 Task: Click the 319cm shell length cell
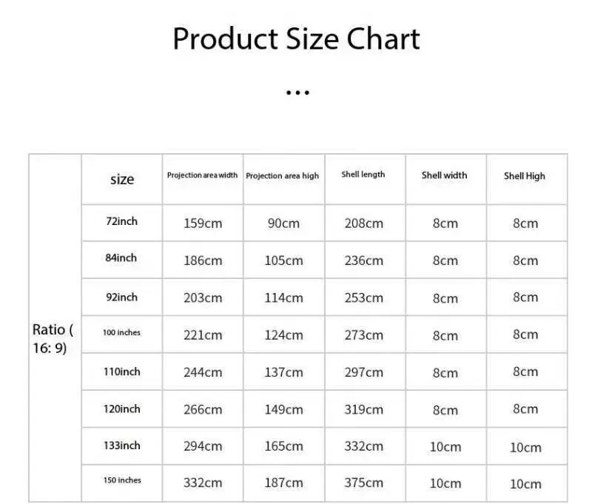click(363, 409)
